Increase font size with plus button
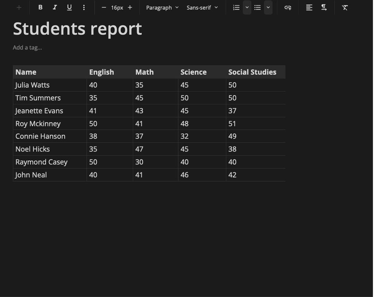This screenshot has width=374, height=297. point(130,7)
